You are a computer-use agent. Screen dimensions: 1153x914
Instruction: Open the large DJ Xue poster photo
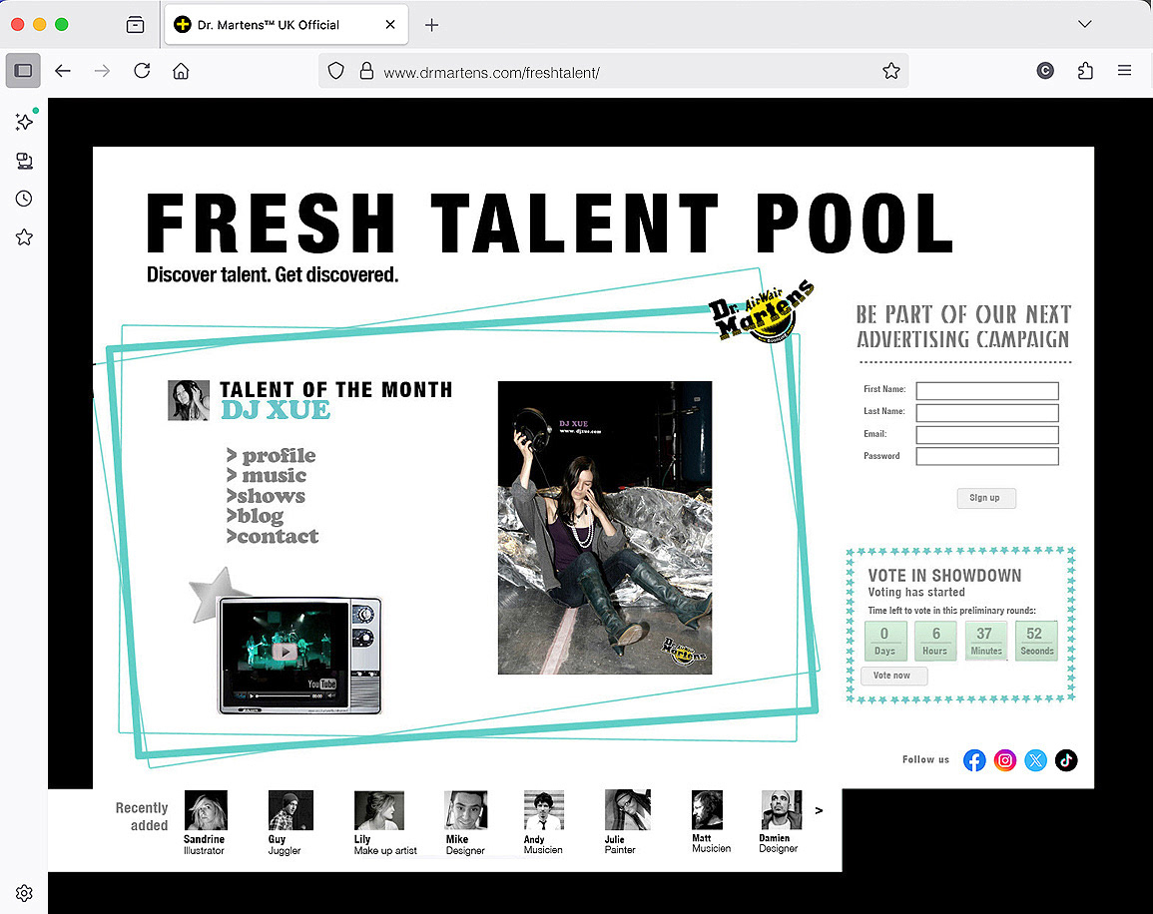pos(604,528)
